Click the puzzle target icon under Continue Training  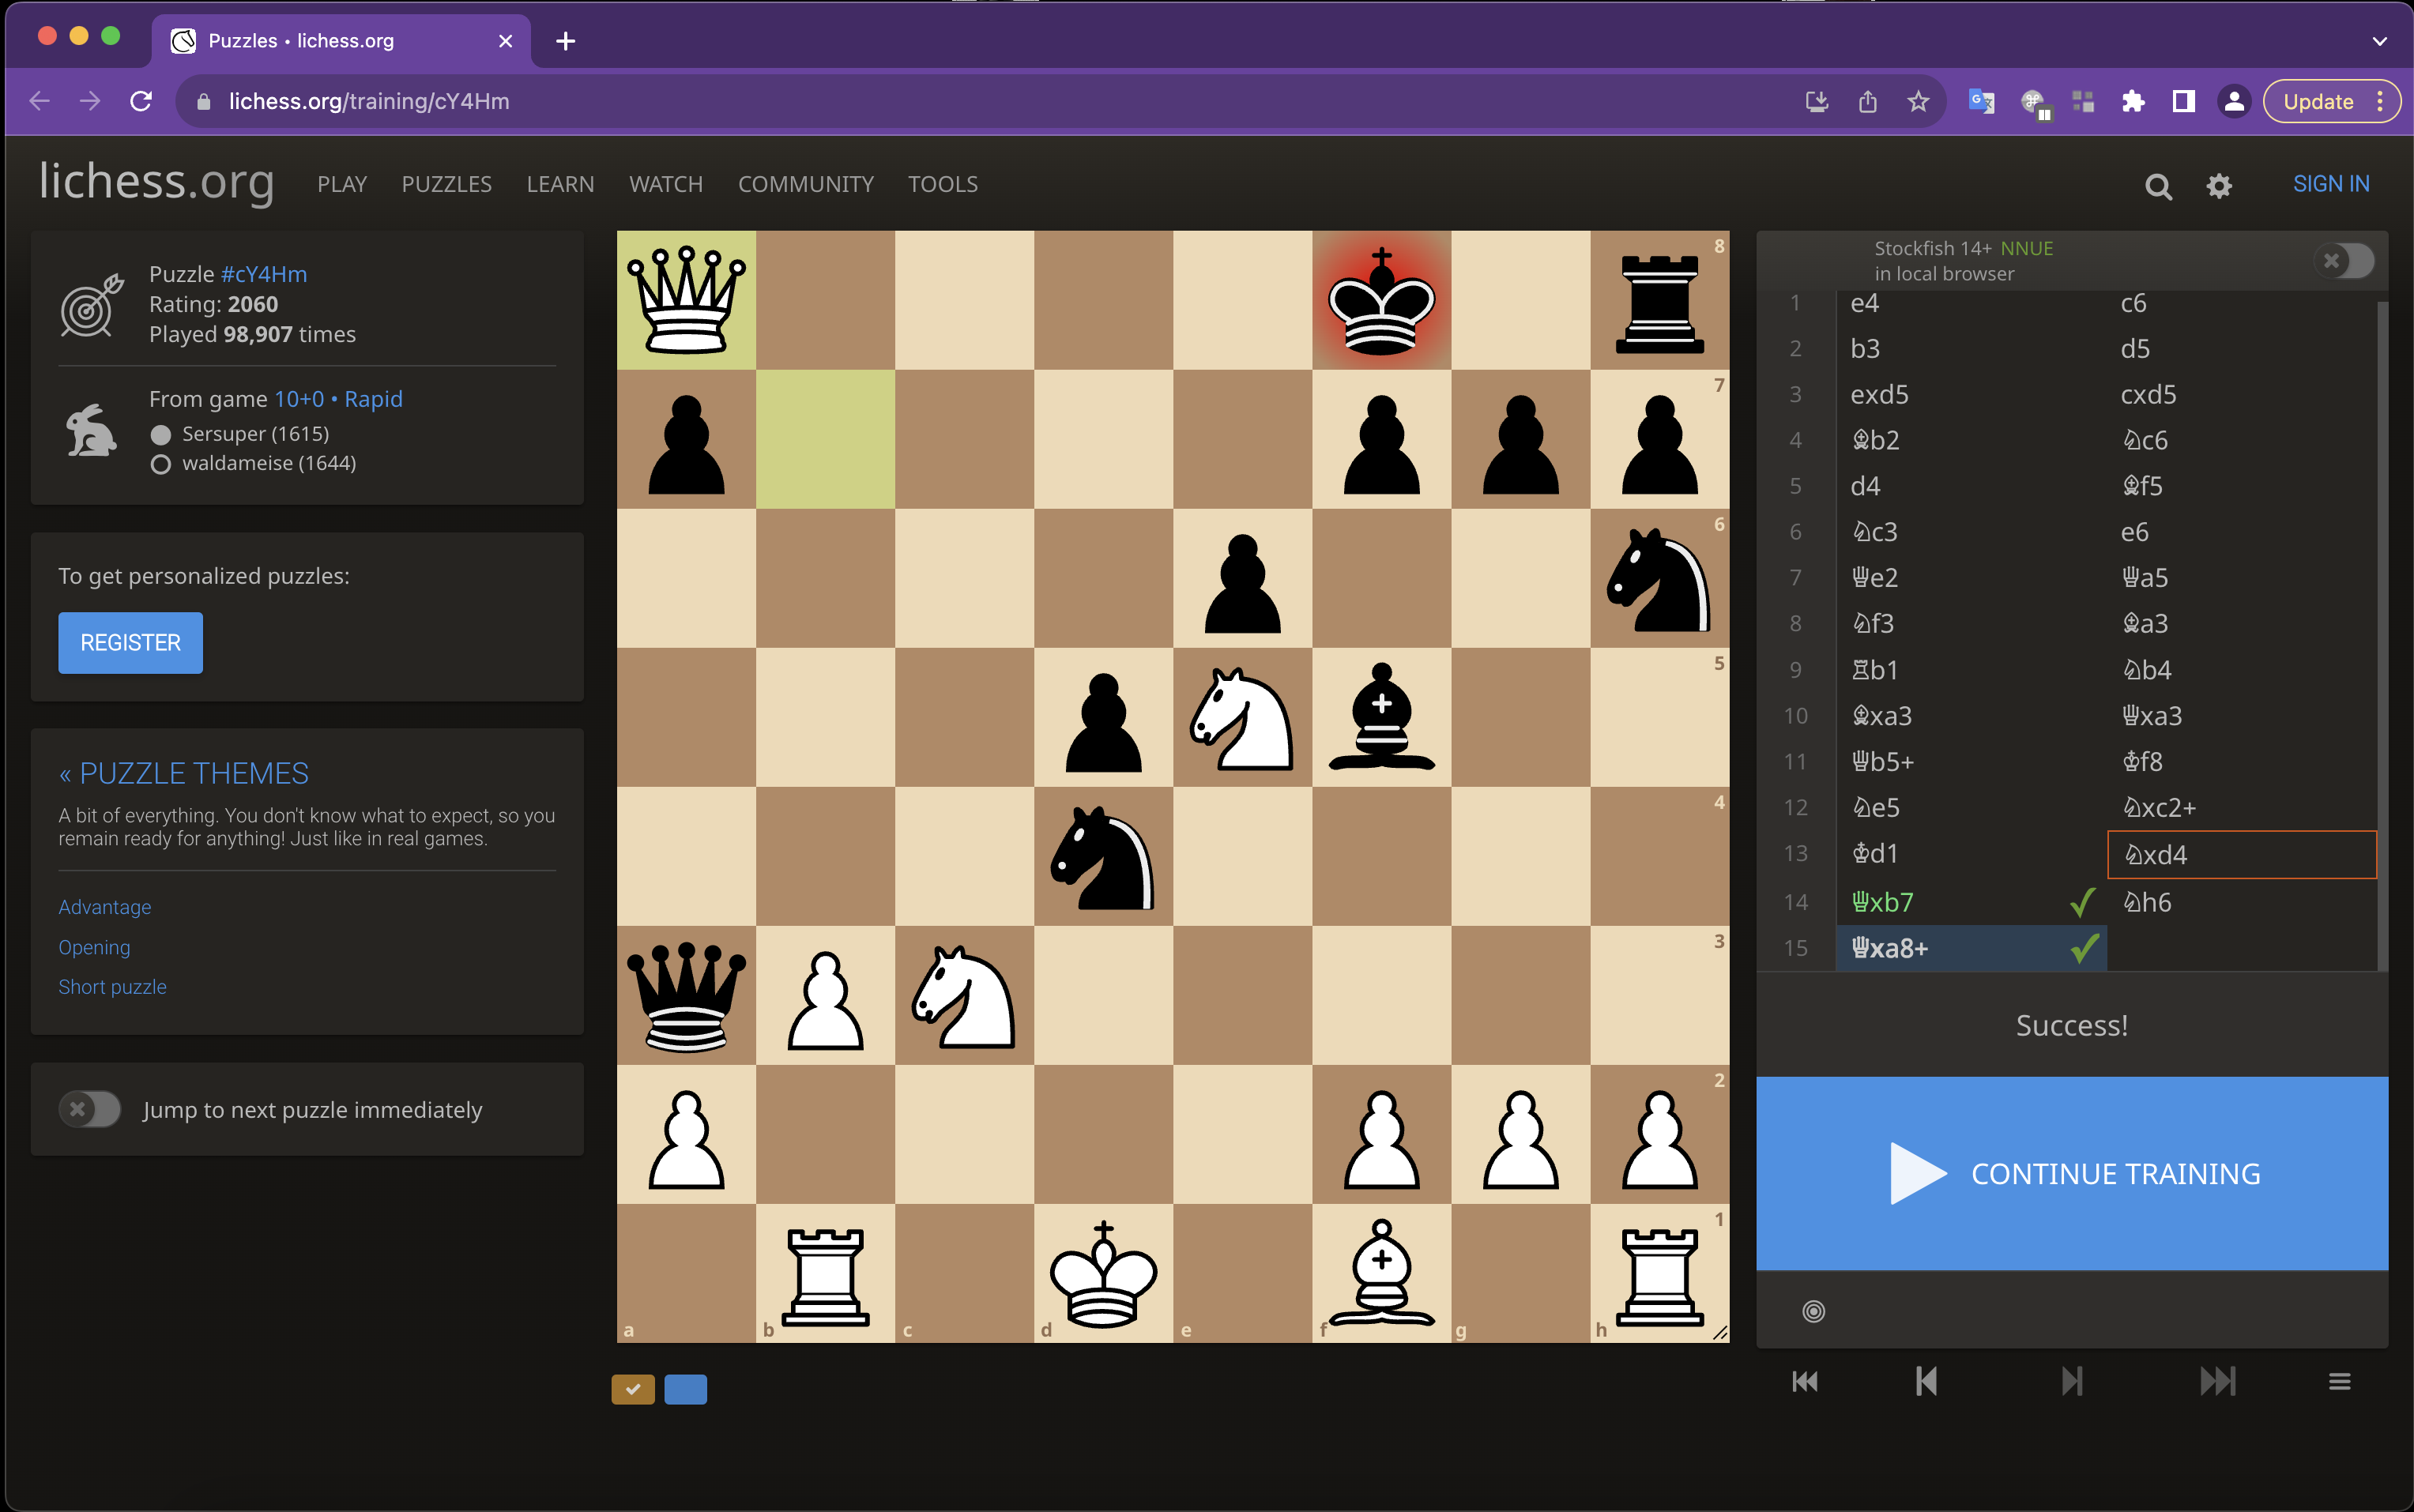point(1813,1311)
